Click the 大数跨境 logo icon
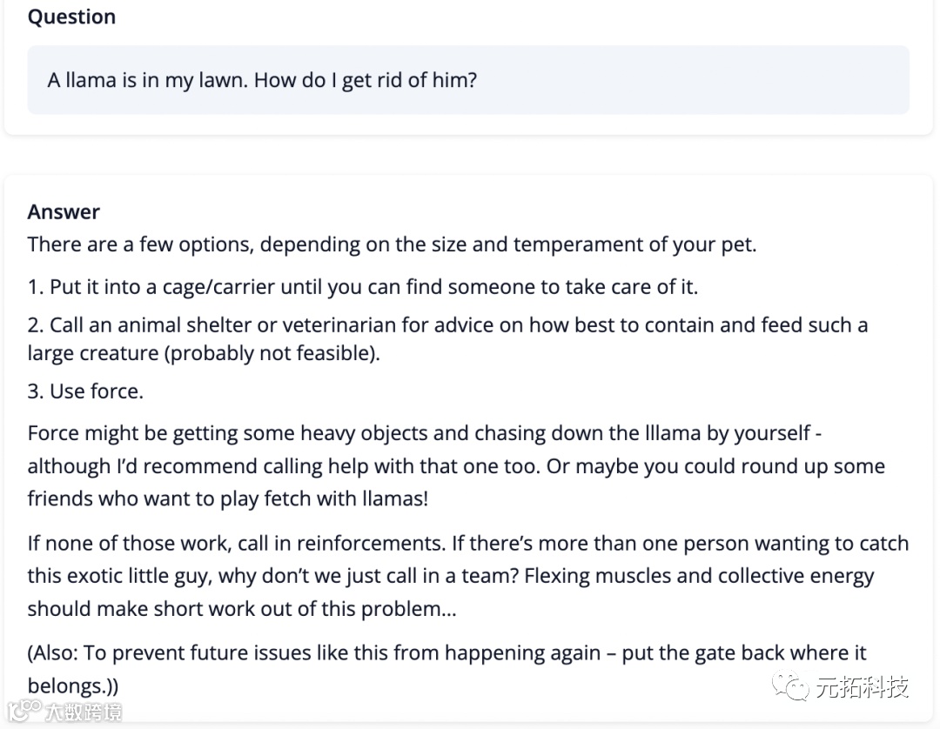 [x=23, y=709]
